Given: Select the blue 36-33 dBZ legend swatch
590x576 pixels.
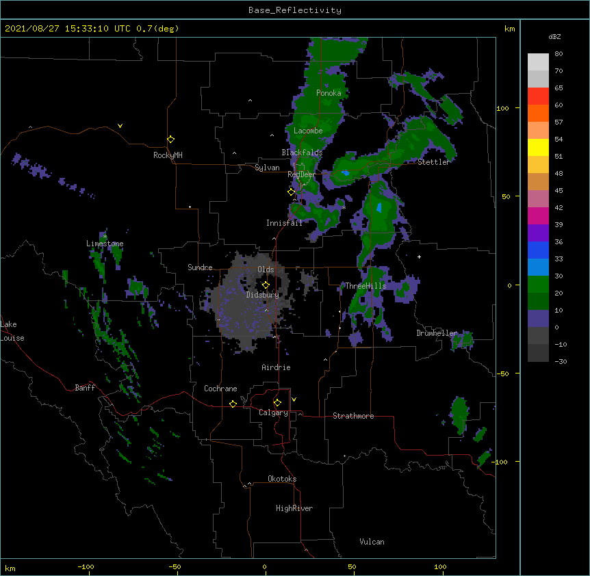Looking at the screenshot, I should coord(538,250).
